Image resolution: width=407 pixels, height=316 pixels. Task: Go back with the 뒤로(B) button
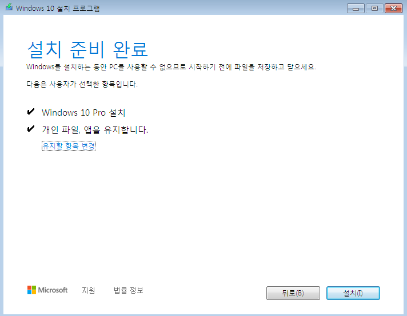coord(293,293)
